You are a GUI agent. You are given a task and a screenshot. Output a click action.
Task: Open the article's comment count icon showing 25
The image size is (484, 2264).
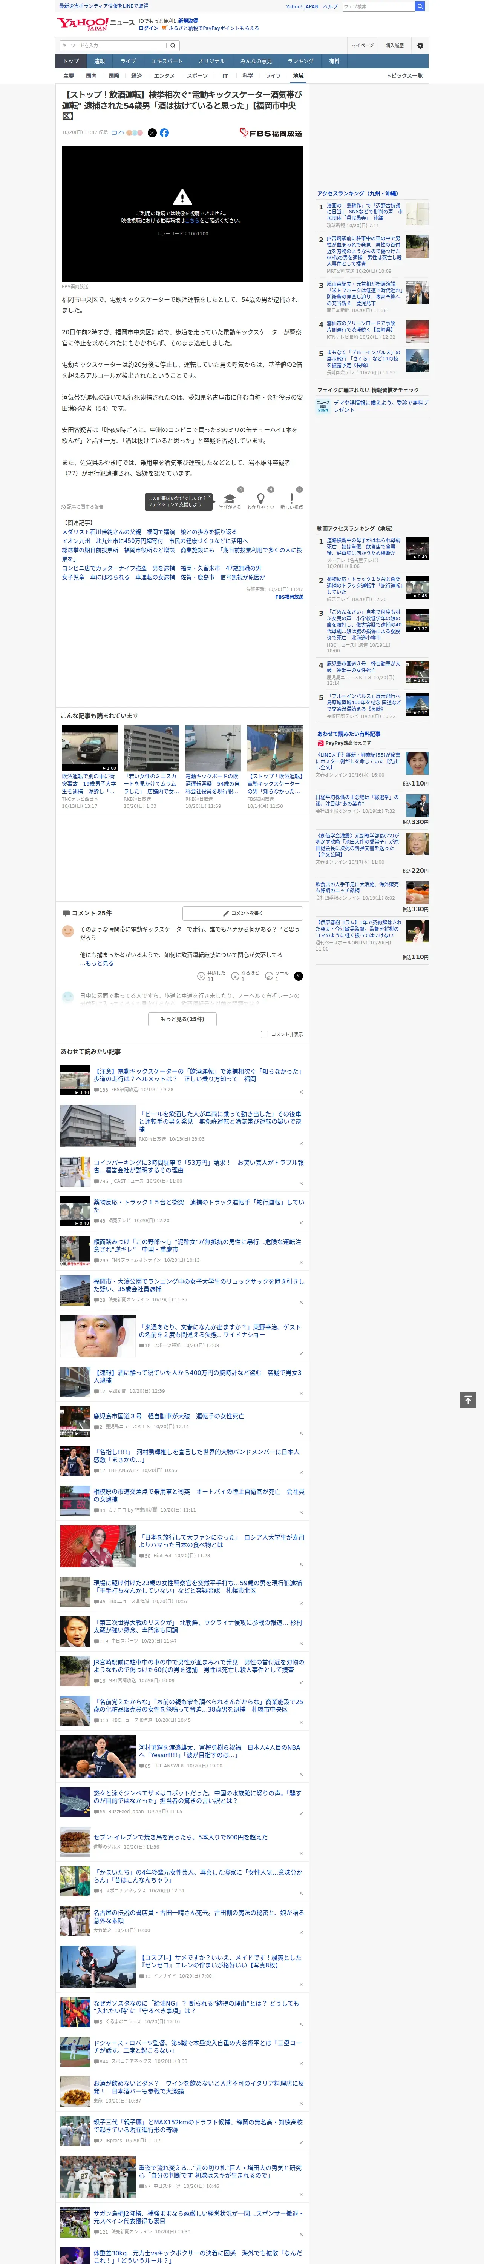tap(118, 133)
